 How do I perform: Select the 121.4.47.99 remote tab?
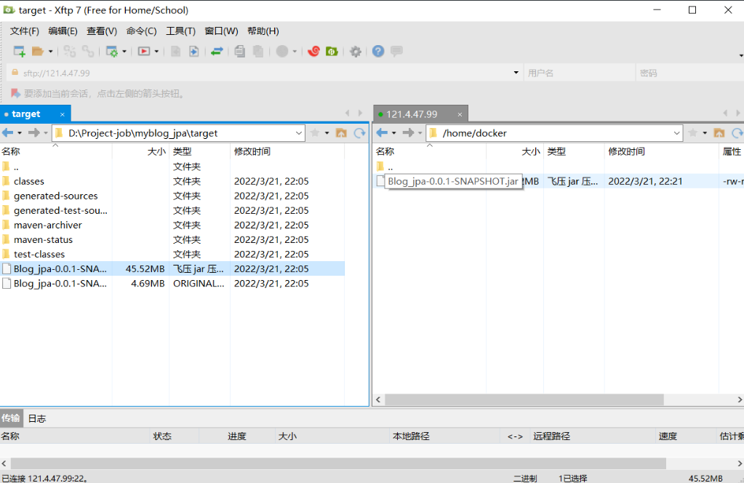(x=412, y=114)
